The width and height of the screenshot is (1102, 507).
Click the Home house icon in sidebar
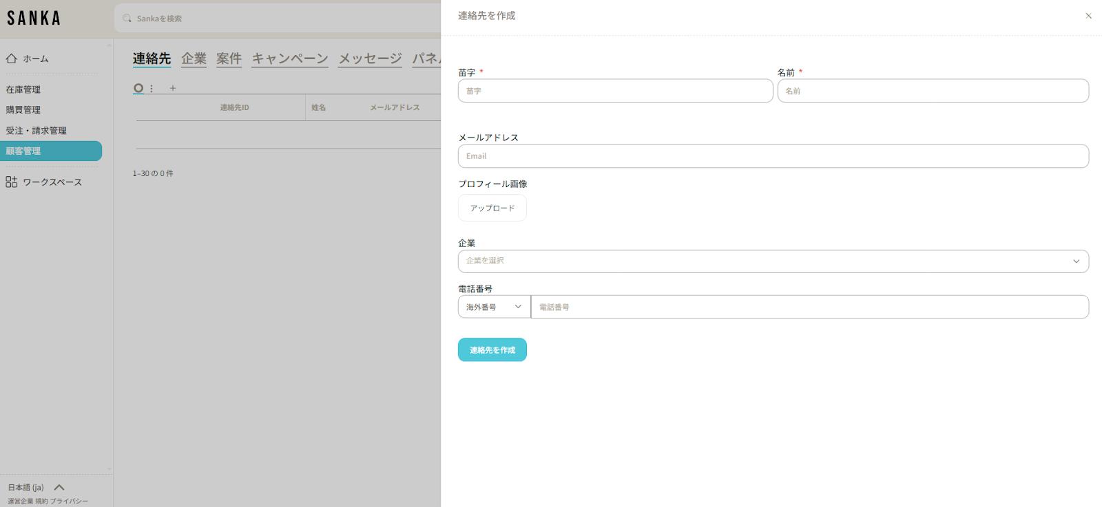(x=12, y=58)
